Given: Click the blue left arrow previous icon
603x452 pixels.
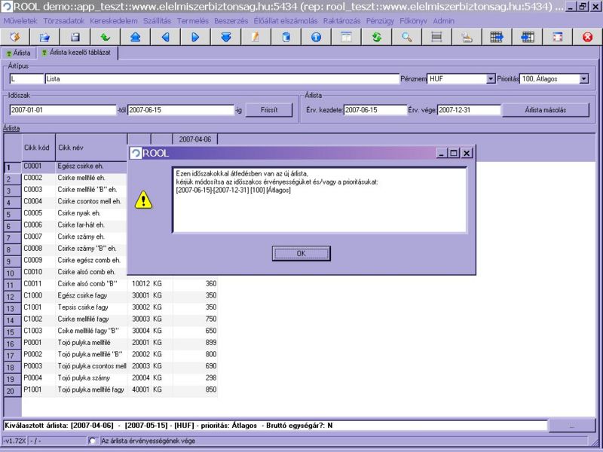Looking at the screenshot, I should pyautogui.click(x=165, y=36).
